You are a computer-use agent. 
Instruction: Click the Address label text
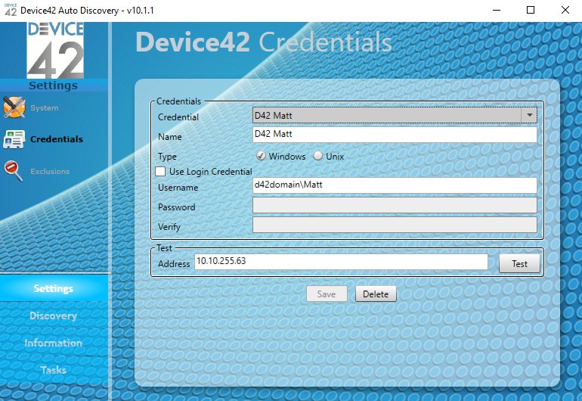(x=174, y=264)
